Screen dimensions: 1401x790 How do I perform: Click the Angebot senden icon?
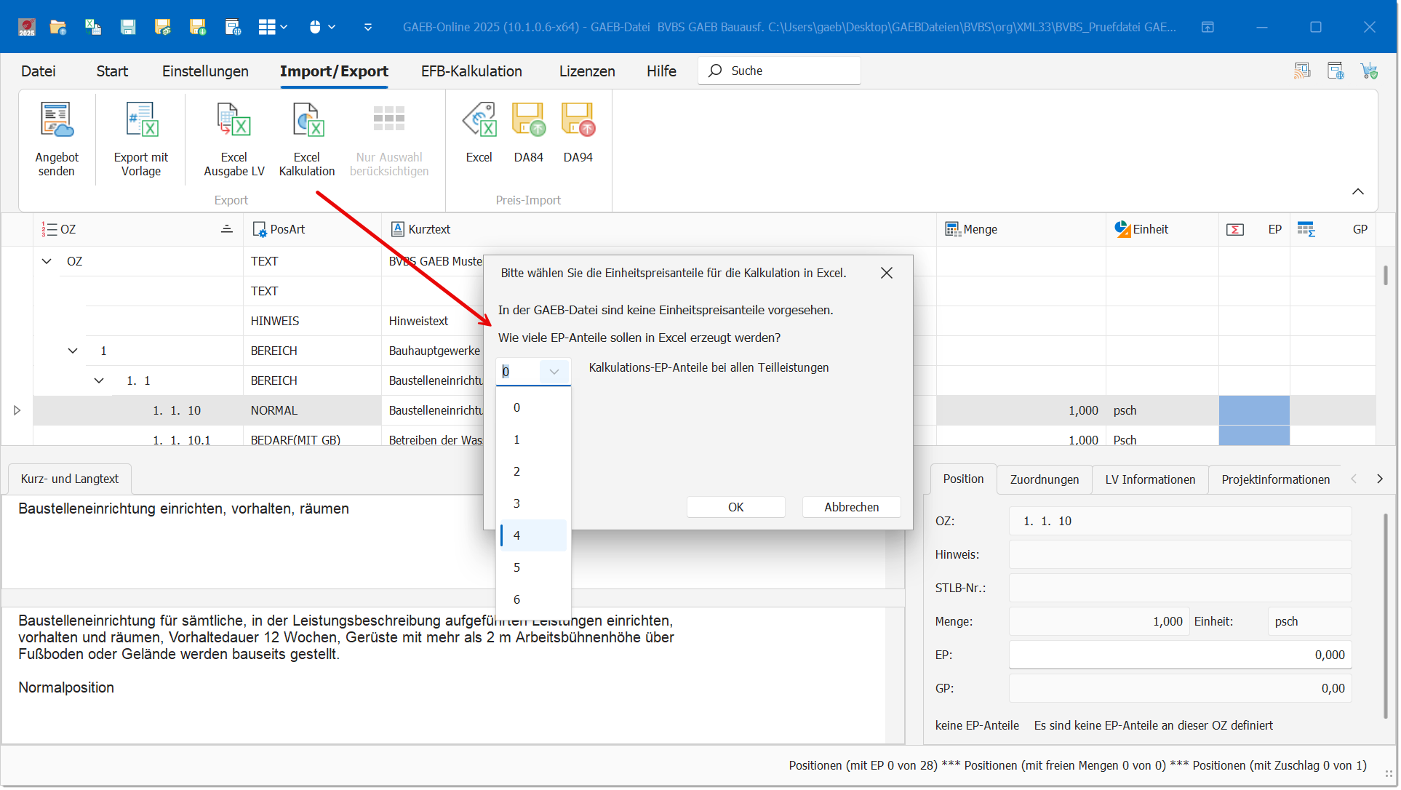click(x=57, y=121)
